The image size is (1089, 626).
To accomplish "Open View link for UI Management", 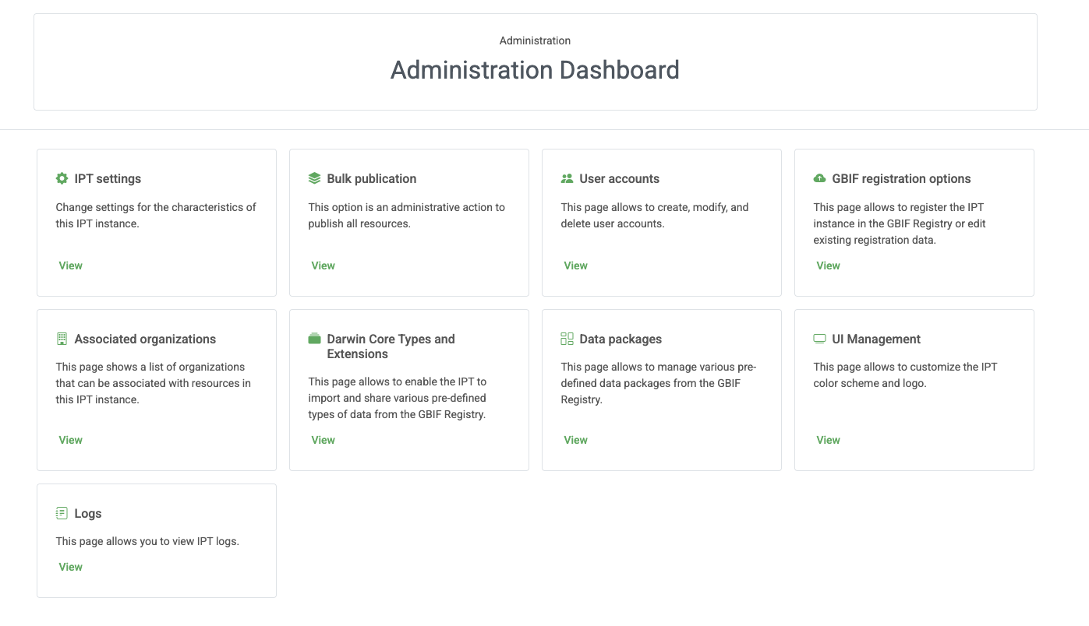I will [x=828, y=440].
